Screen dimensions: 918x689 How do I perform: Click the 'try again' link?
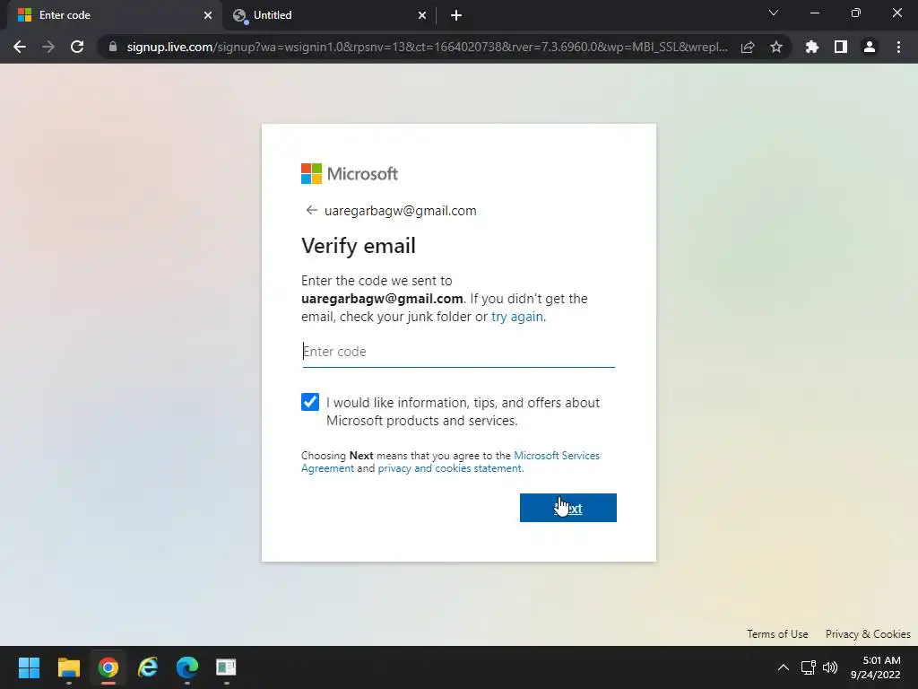coord(517,317)
